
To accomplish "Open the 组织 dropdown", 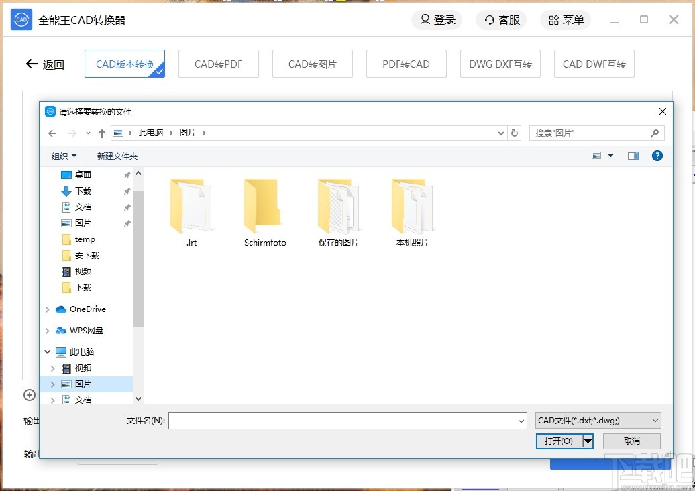I will click(x=64, y=156).
